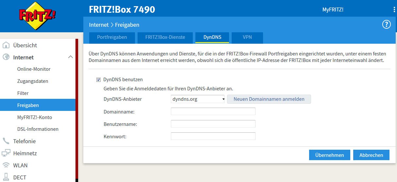The height and width of the screenshot is (182, 397).
Task: Uncheck the DynDNS benutzen checkbox
Action: click(98, 80)
